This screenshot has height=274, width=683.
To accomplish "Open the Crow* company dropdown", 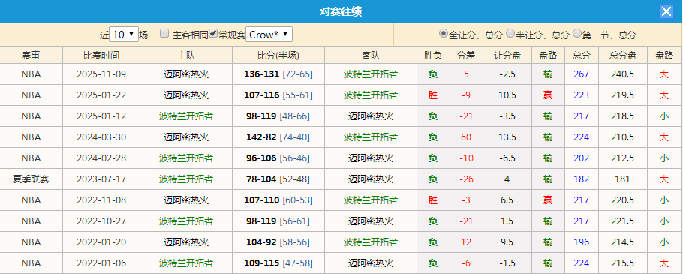I will pyautogui.click(x=269, y=35).
